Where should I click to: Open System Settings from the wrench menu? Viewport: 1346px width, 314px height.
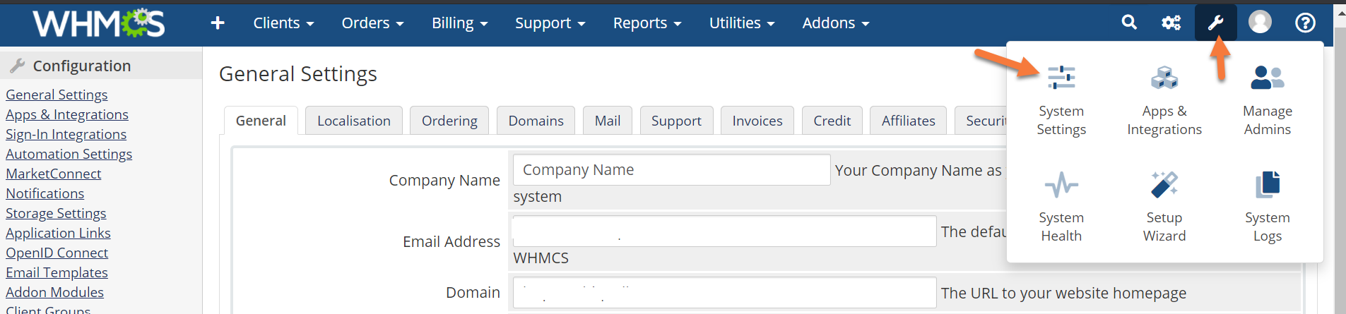click(1061, 99)
